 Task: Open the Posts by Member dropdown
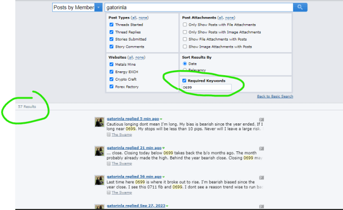[77, 8]
